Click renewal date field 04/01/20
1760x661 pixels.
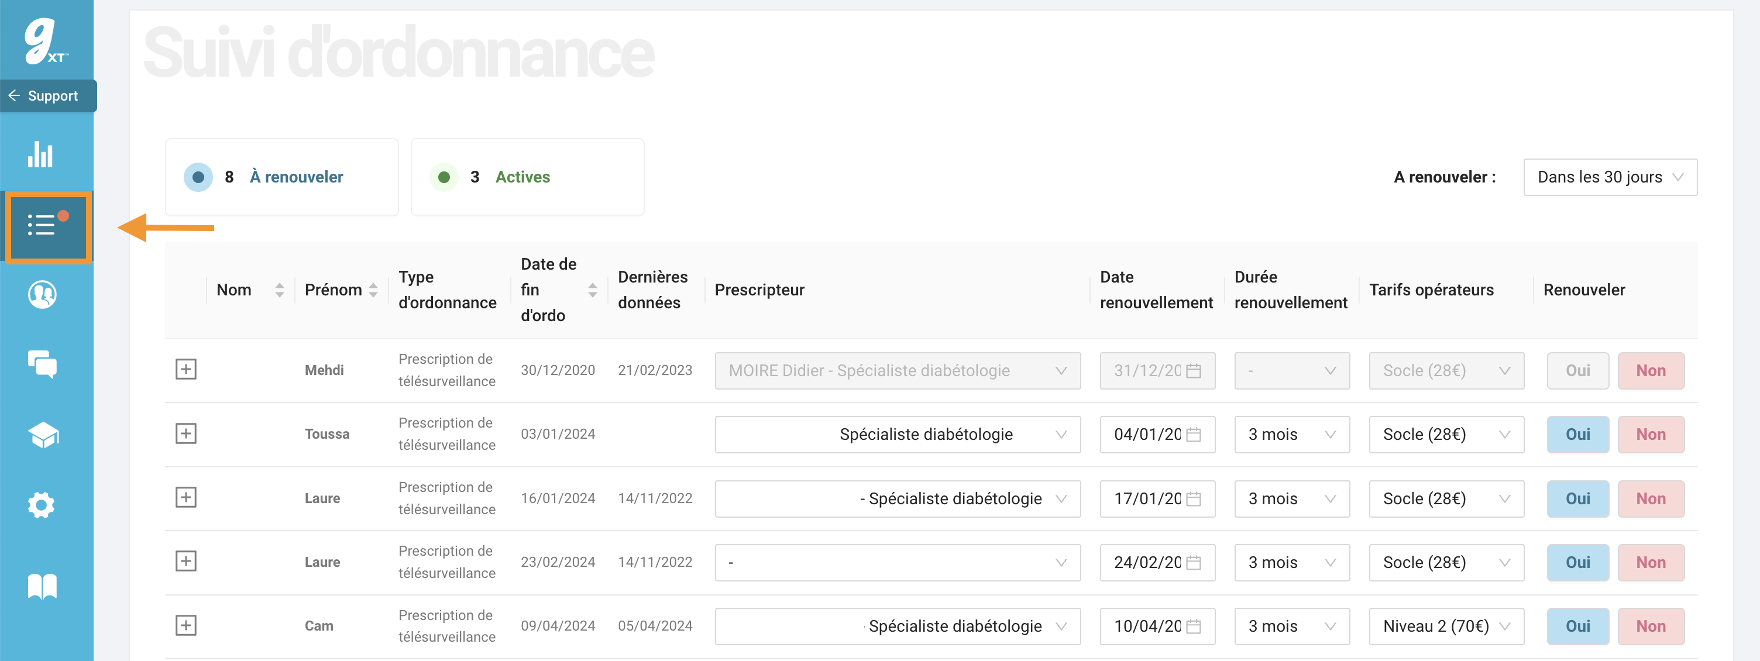1157,435
